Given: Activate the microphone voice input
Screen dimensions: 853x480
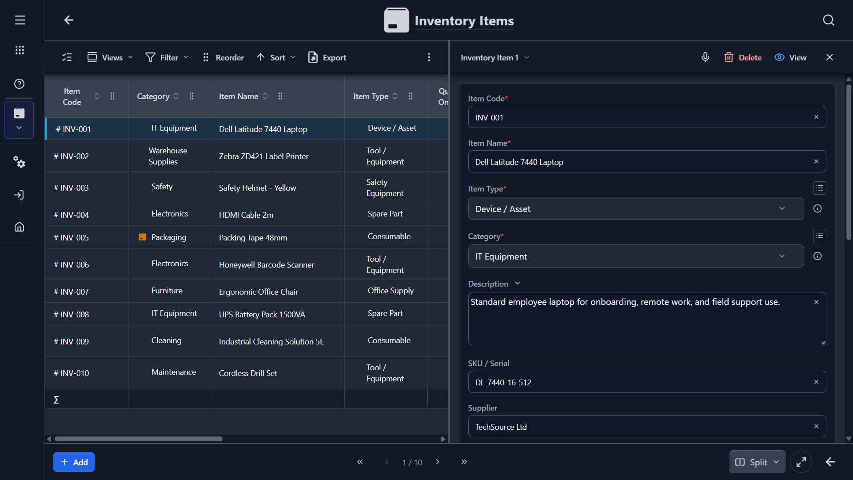Looking at the screenshot, I should pyautogui.click(x=705, y=57).
